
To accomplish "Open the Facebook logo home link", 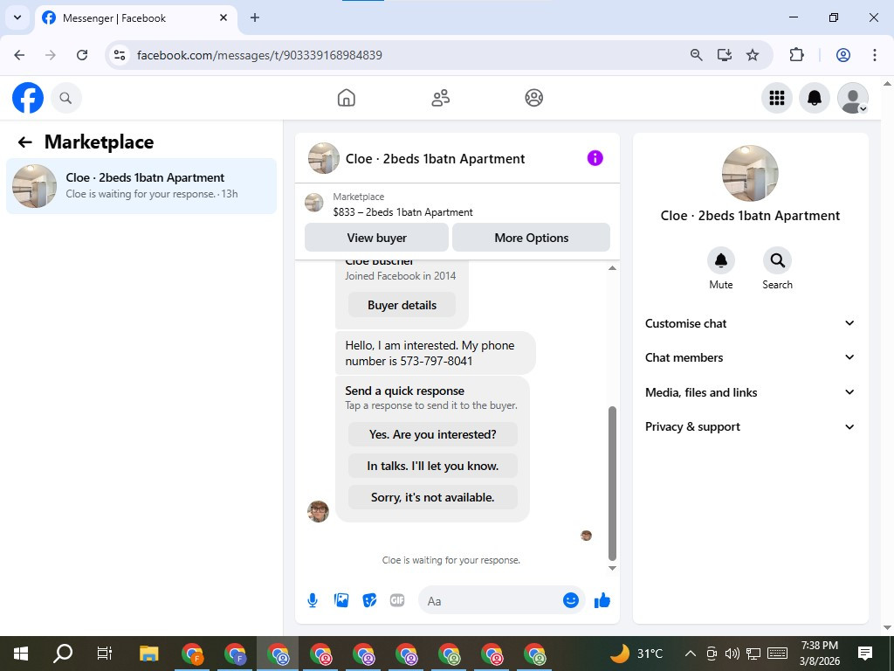I will point(28,98).
